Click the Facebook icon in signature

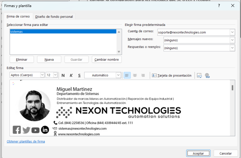click(x=17, y=130)
